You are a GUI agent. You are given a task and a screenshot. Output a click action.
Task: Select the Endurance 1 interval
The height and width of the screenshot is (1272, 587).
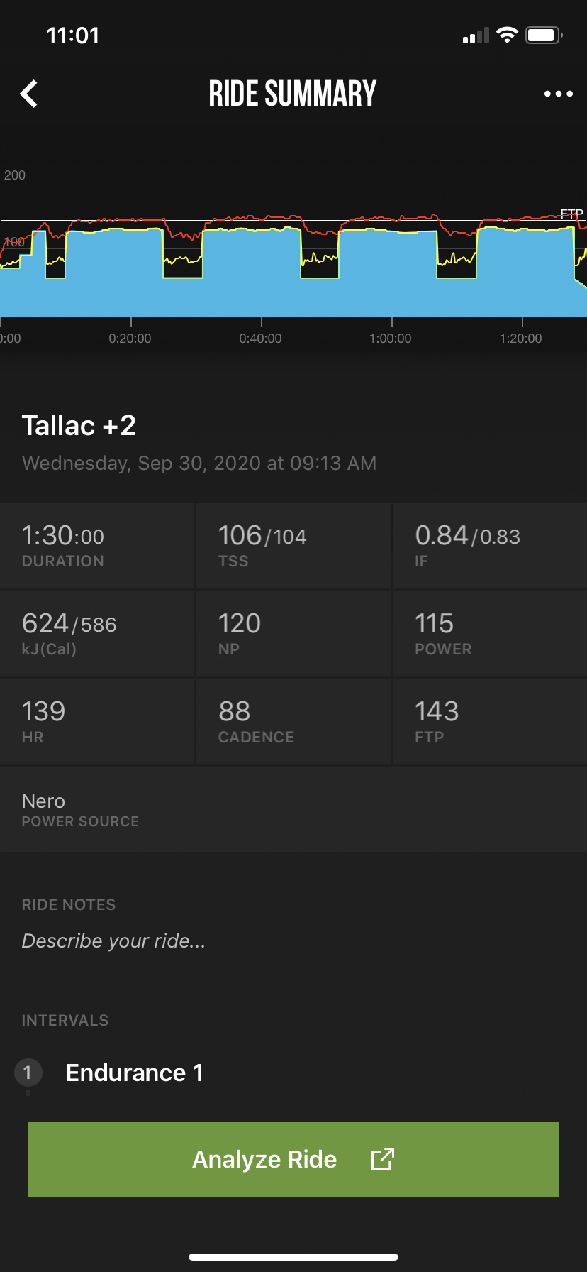135,1073
